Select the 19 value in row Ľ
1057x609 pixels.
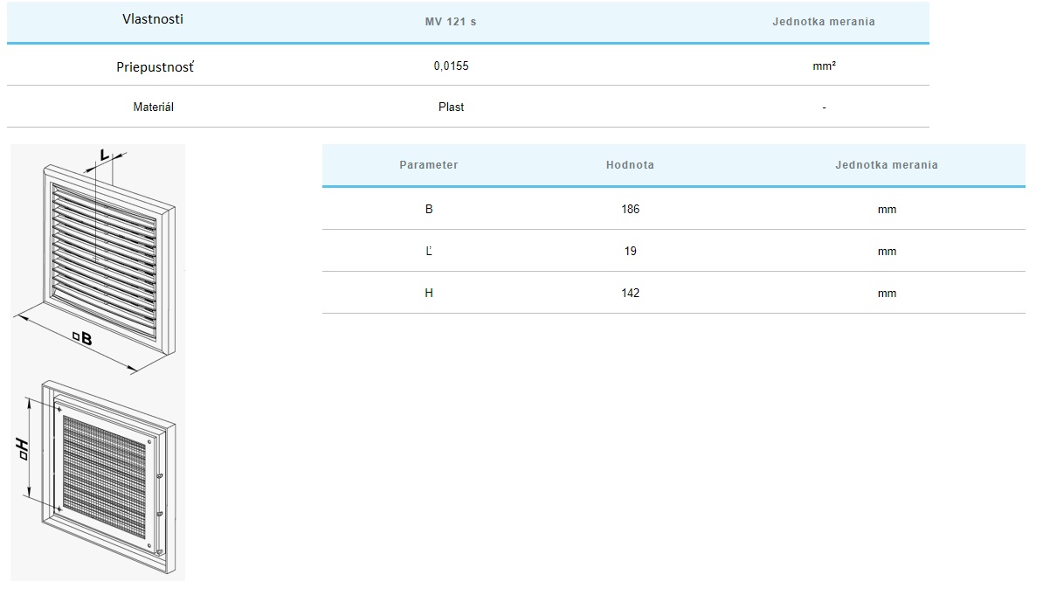pos(630,252)
